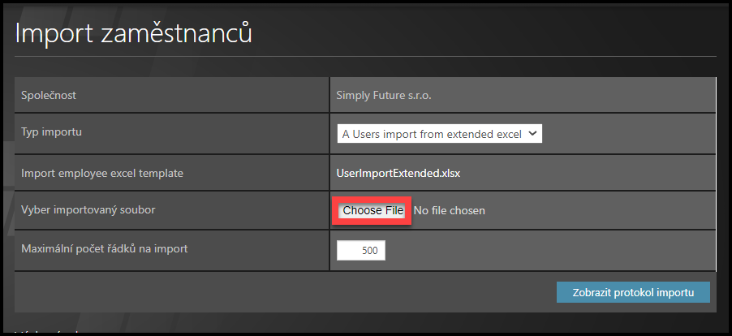Click the import type dropdown arrow
732x336 pixels.
pos(532,134)
